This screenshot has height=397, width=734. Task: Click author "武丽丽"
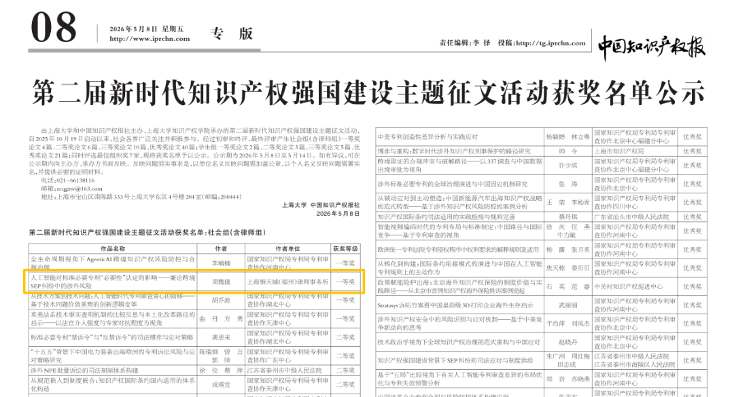[x=567, y=305]
